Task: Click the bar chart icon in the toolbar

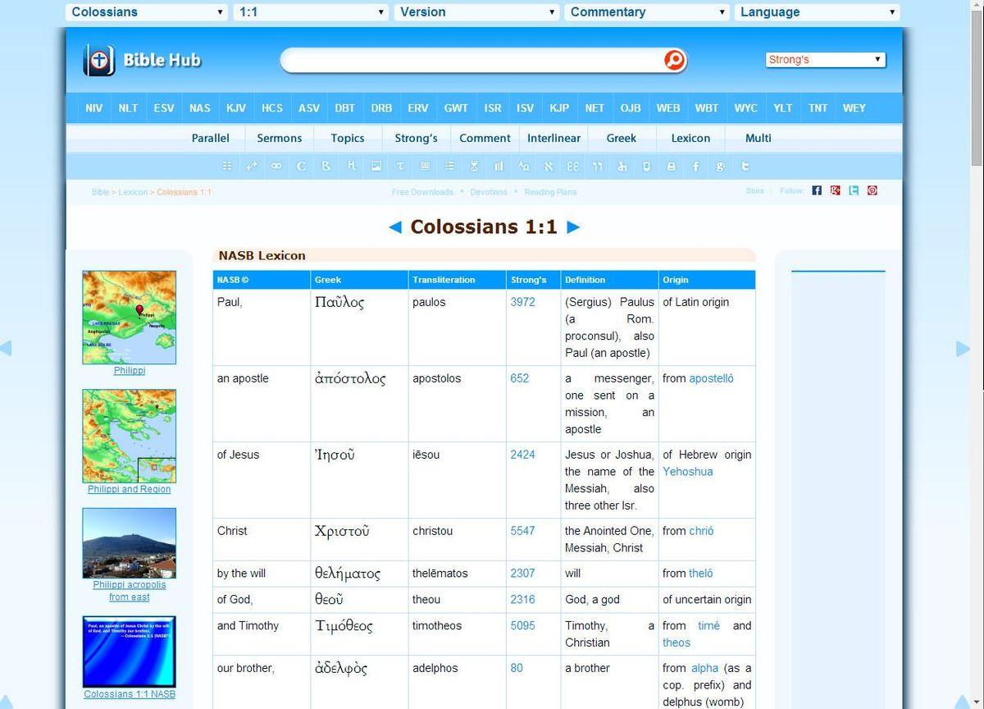Action: 499,166
